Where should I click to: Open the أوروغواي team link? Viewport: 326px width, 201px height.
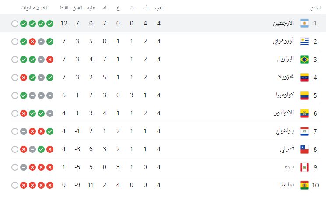pos(284,42)
